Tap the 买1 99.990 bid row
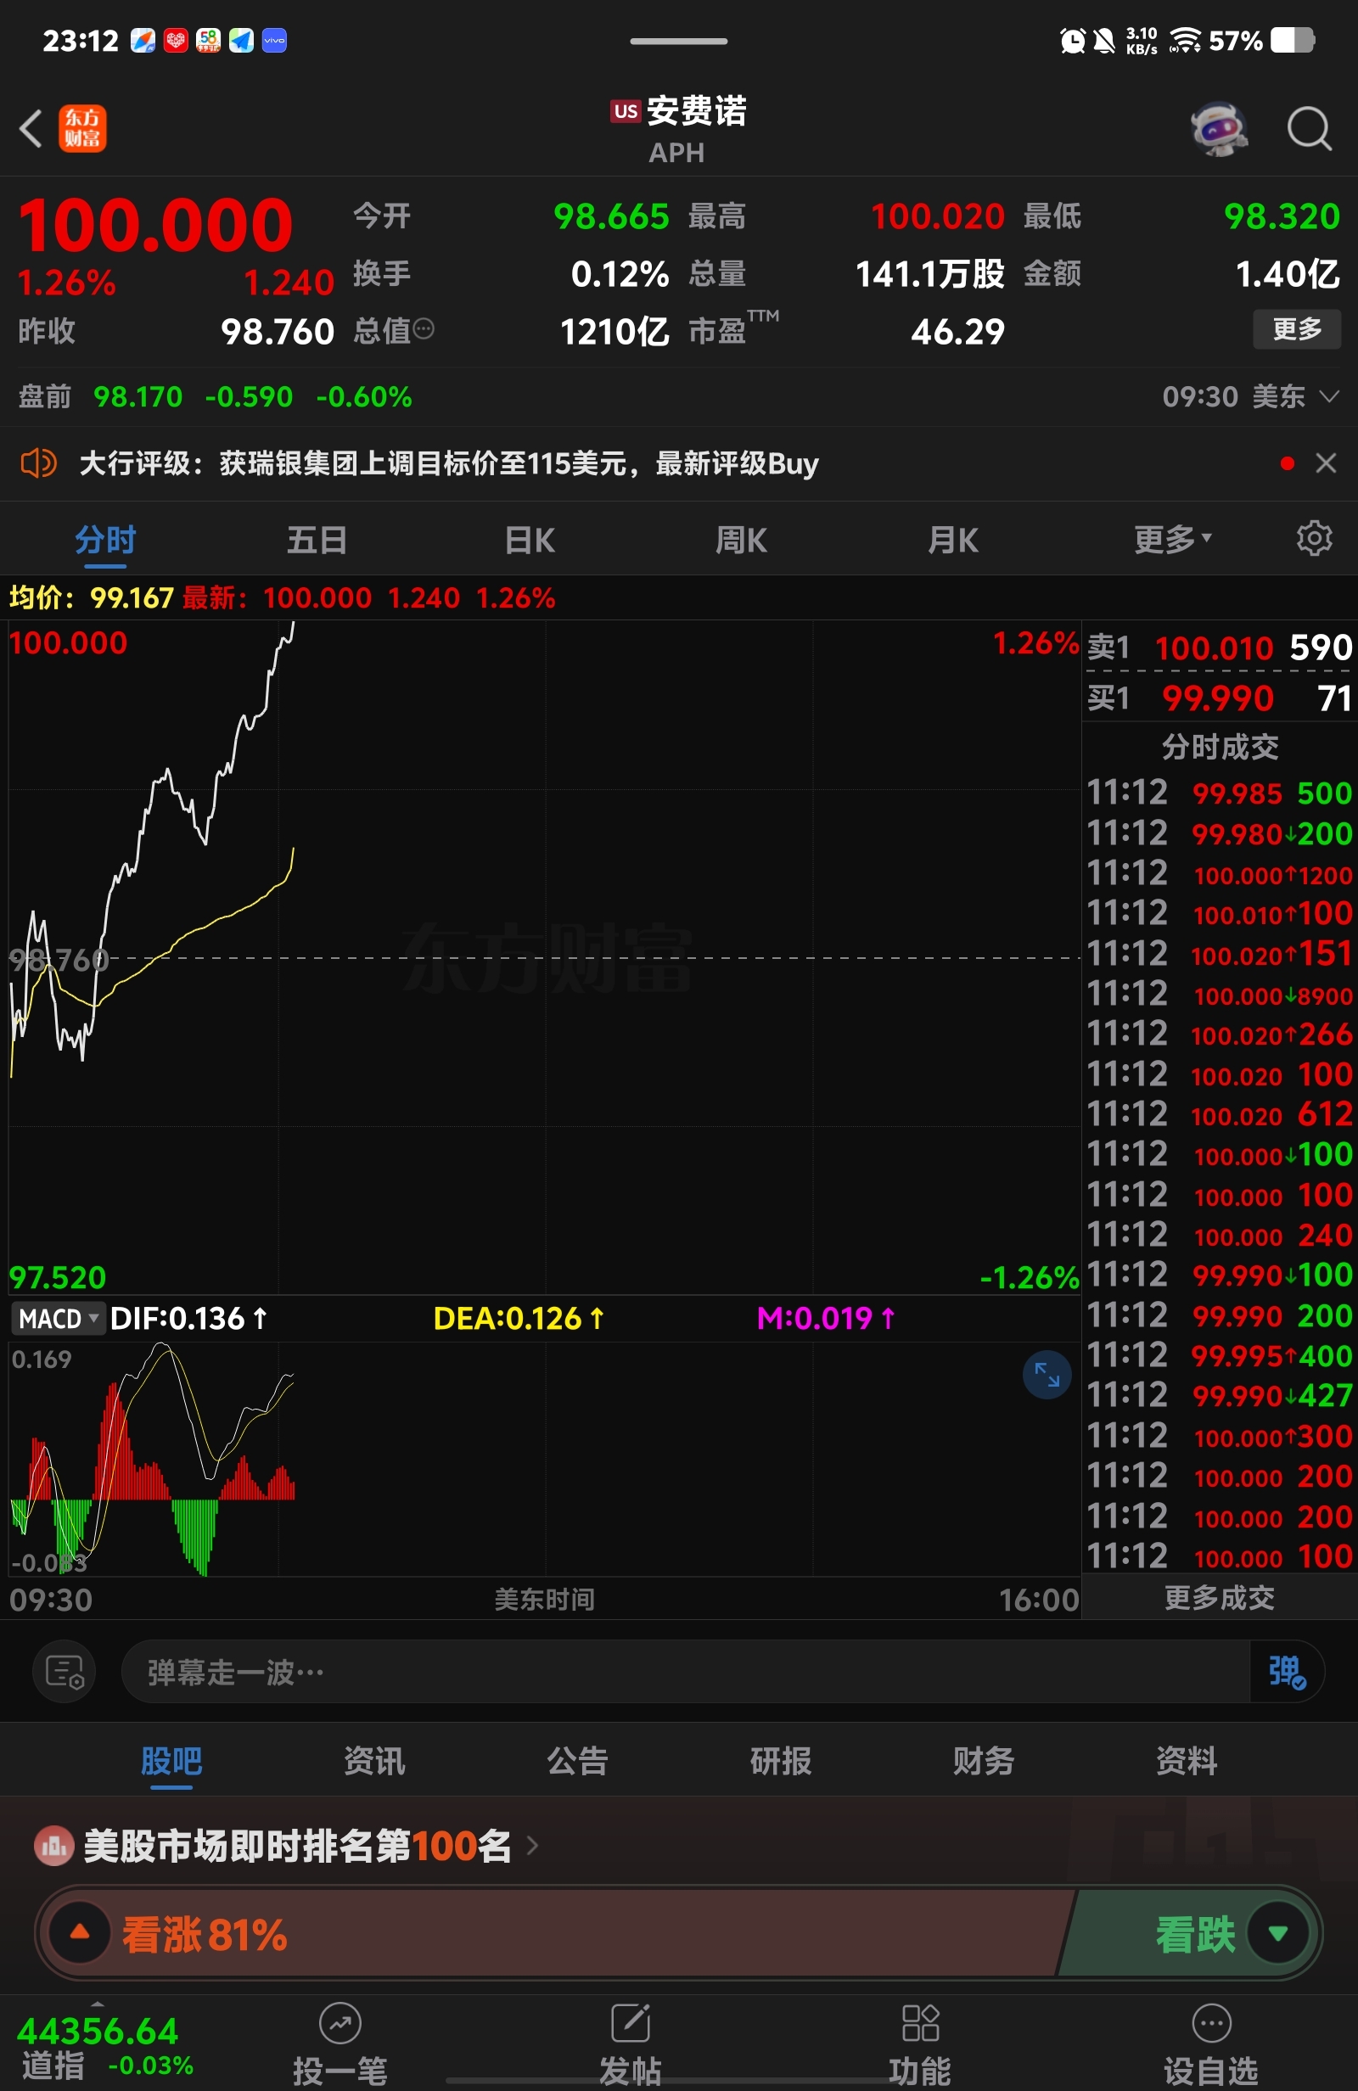 1219,698
